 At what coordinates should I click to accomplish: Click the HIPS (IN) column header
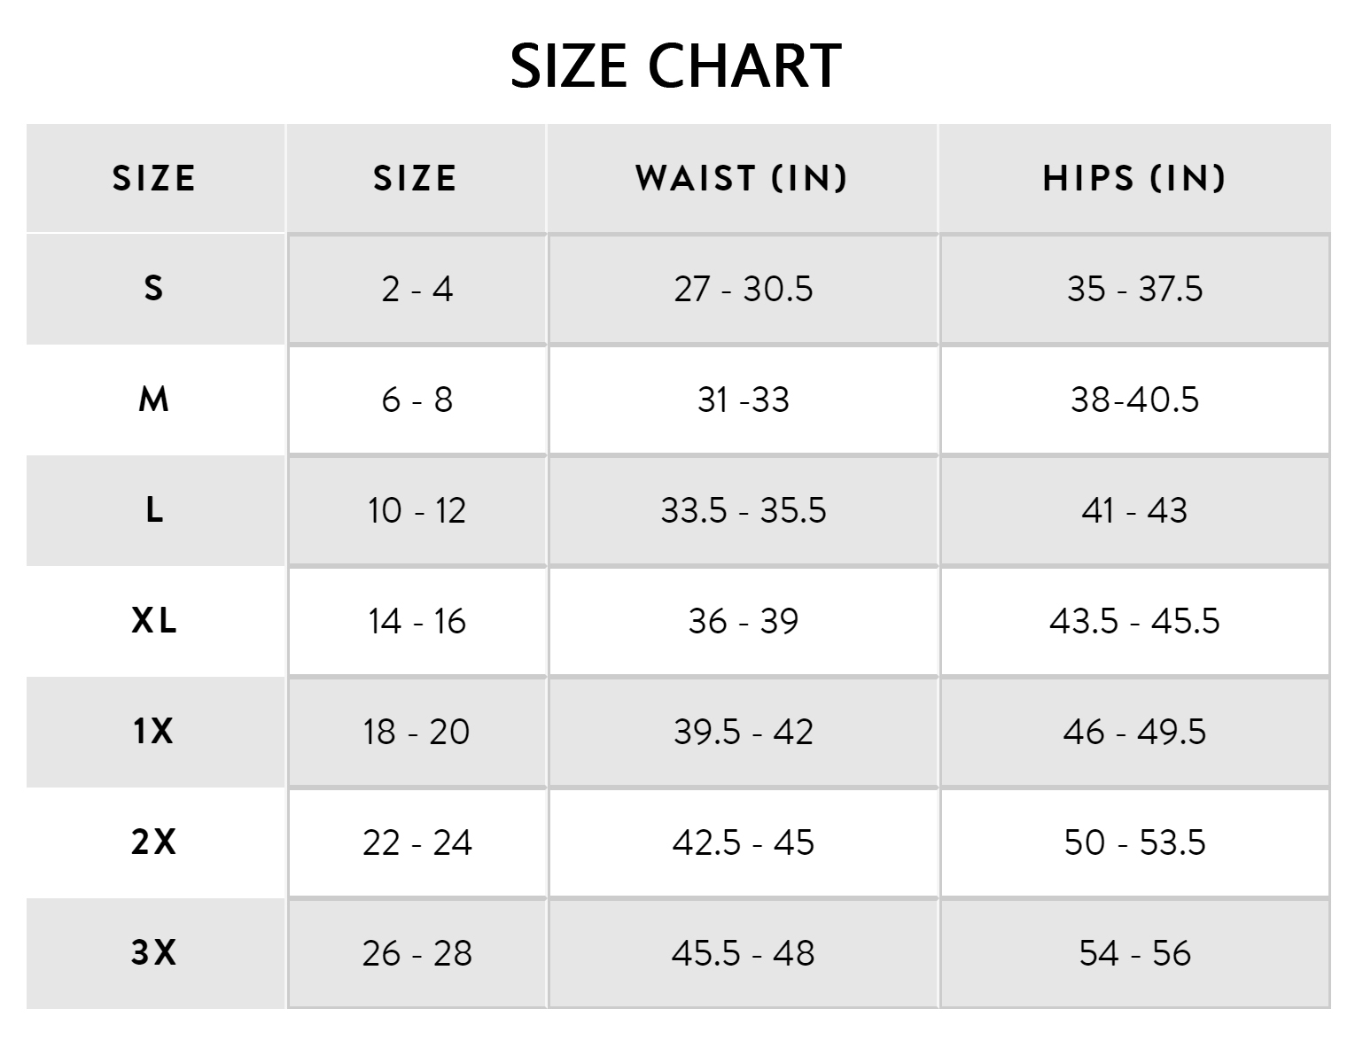1134,178
